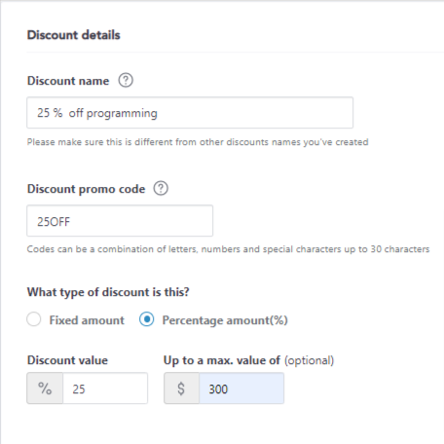Click the percent sign prefix box
The image size is (444, 444).
click(x=45, y=388)
